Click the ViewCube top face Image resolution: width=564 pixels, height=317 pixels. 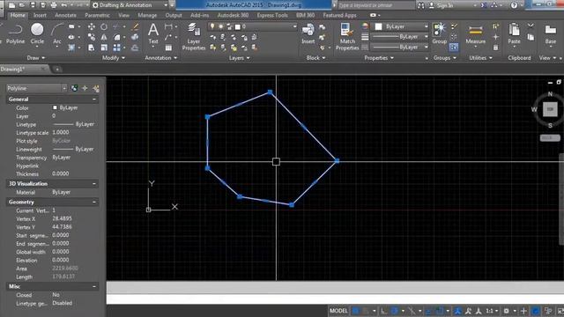click(550, 109)
